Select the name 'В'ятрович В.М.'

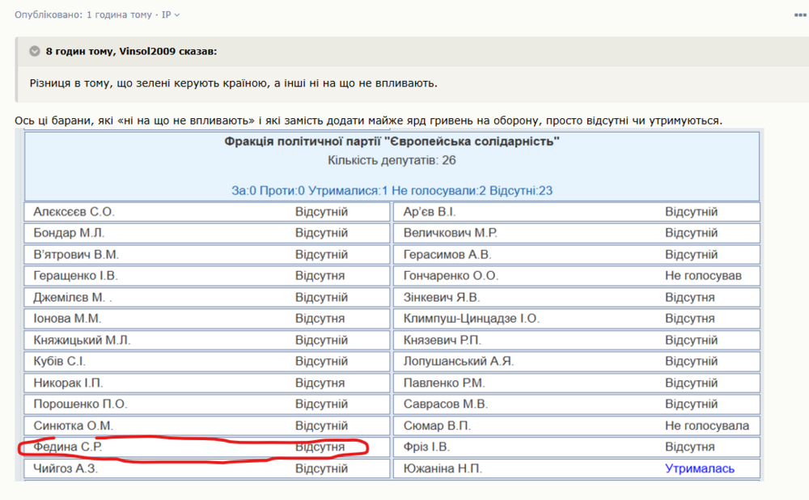pos(76,255)
